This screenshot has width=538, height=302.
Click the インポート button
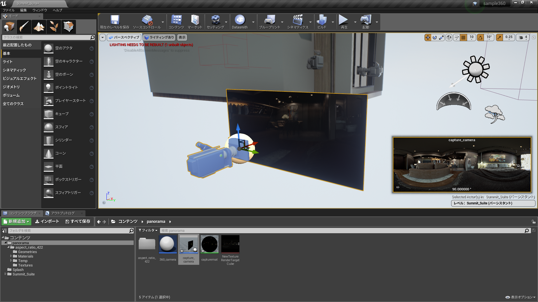(47, 221)
